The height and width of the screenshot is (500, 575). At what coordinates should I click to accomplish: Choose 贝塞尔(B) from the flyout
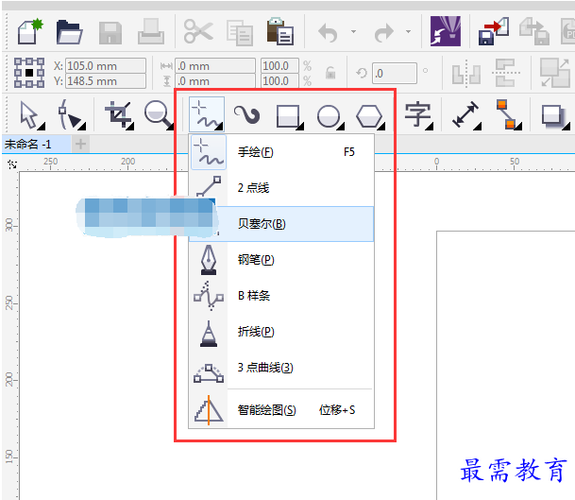(281, 224)
